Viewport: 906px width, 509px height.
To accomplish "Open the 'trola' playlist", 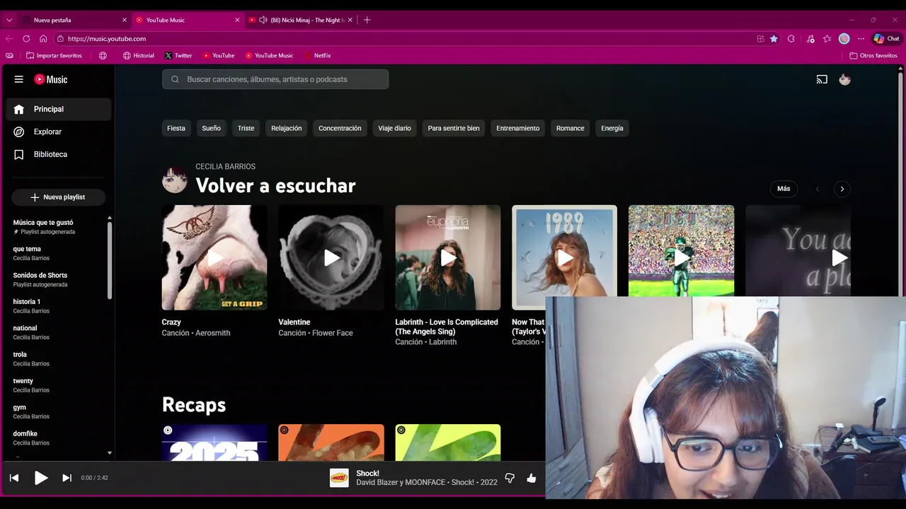I will 59,358.
